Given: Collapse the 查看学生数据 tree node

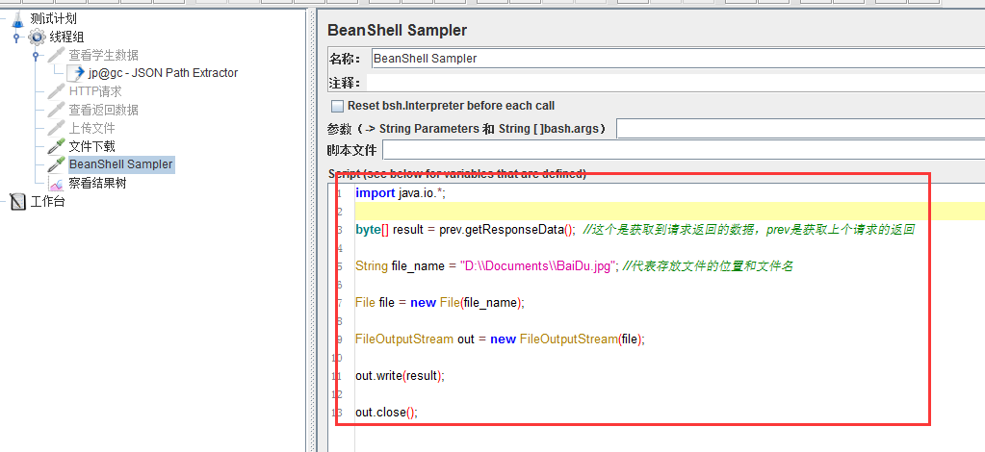Looking at the screenshot, I should pyautogui.click(x=36, y=56).
